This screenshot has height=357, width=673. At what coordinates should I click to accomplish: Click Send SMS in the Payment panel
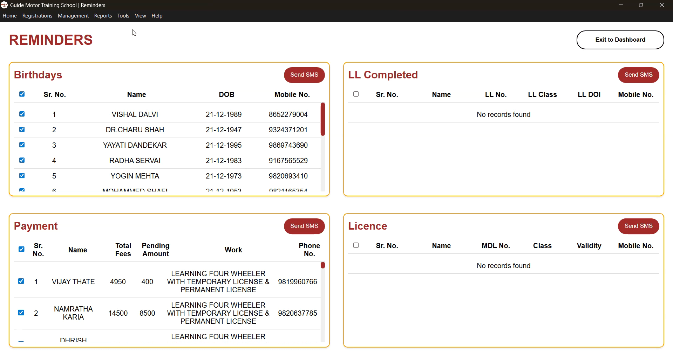[x=304, y=226]
